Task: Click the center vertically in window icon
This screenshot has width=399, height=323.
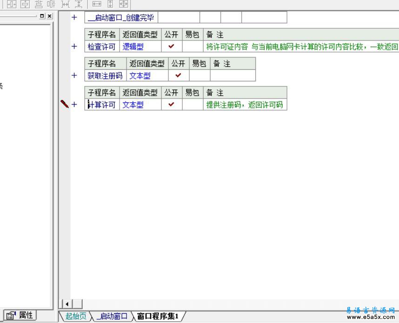Action: pos(25,4)
